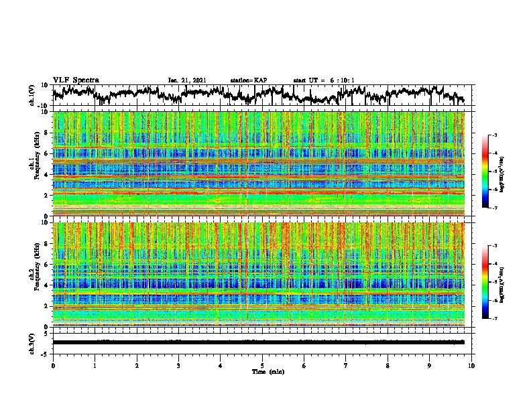Click the ch.1 spectrogram plot
Image resolution: width=531 pixels, height=410 pixels.
pos(258,163)
